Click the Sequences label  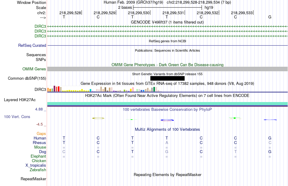click(x=36, y=55)
